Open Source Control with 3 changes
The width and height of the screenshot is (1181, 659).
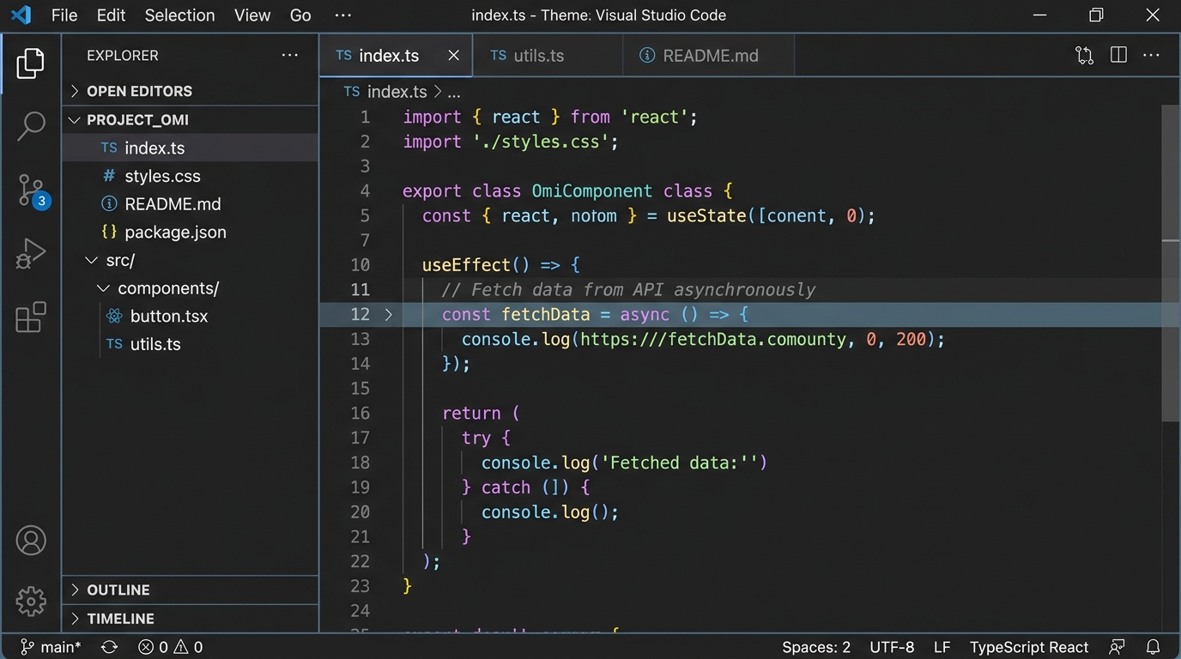coord(33,190)
